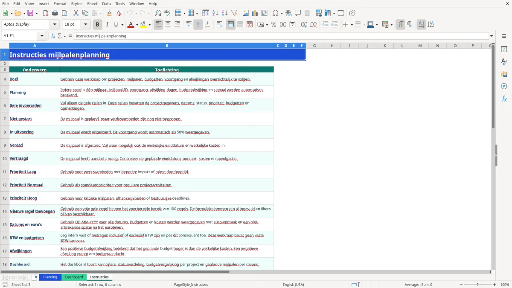Screen dimensions: 512x288
Task: Insert a hyperlink
Action: tap(288, 13)
